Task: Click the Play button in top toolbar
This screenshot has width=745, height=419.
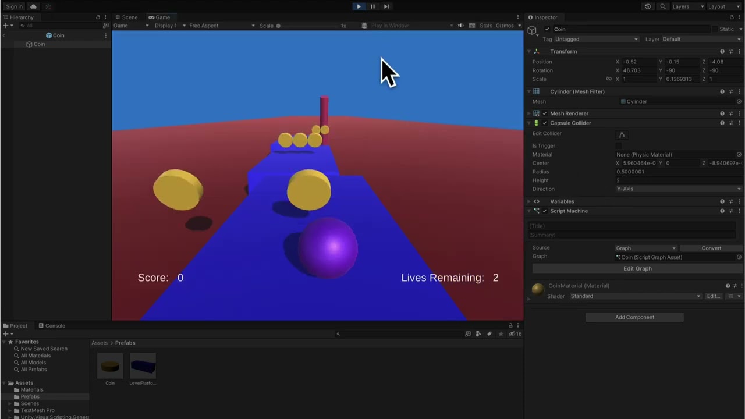Action: click(x=359, y=6)
